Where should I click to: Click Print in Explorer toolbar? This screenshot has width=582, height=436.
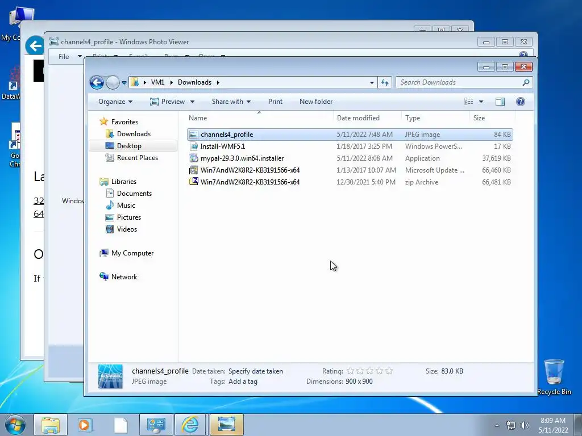(x=275, y=102)
